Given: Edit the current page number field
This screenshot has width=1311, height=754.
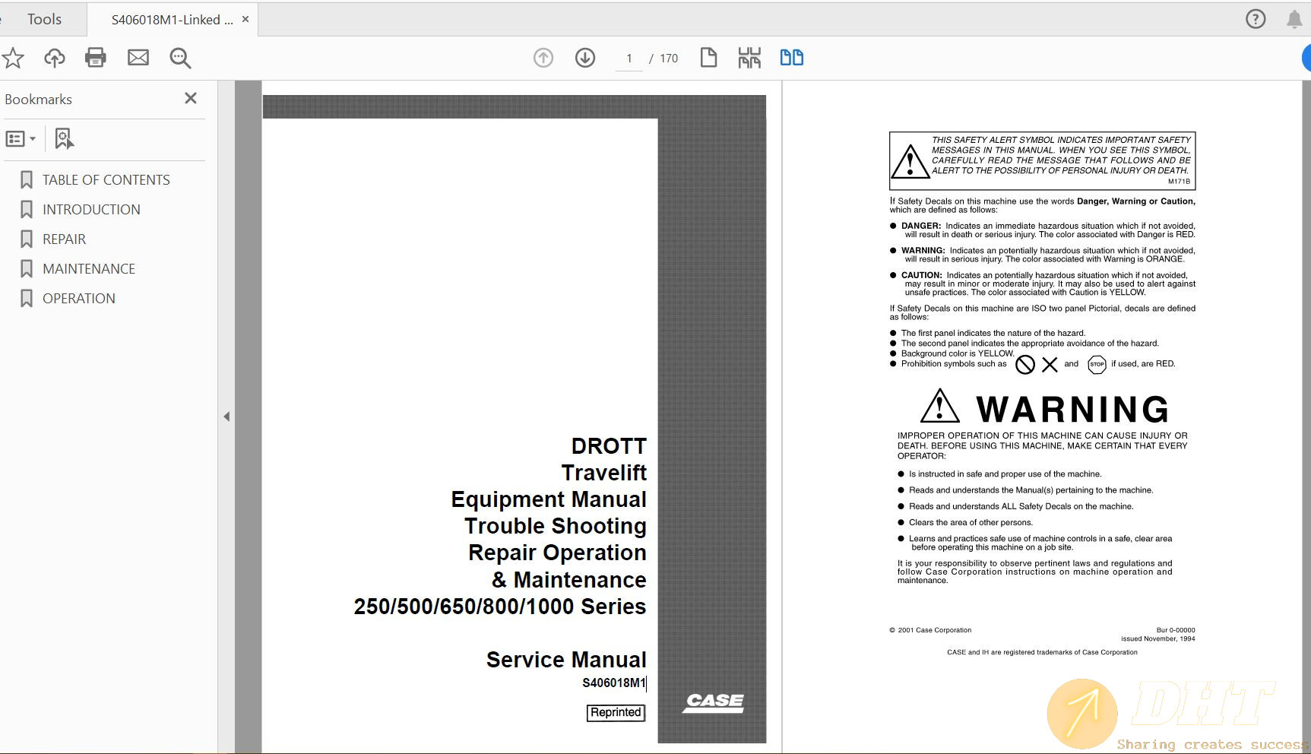Looking at the screenshot, I should tap(629, 58).
